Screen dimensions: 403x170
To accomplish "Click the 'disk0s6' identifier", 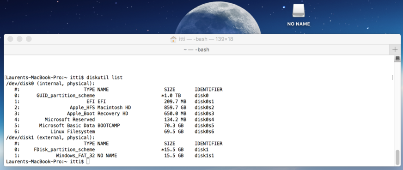I will point(204,132).
